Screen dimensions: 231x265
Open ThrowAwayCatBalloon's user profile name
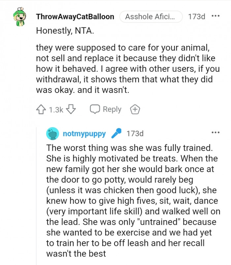[75, 16]
